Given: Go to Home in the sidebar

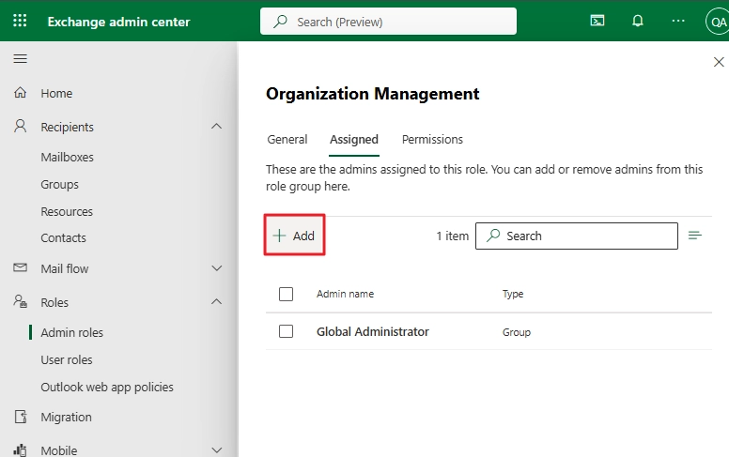Looking at the screenshot, I should pos(56,93).
